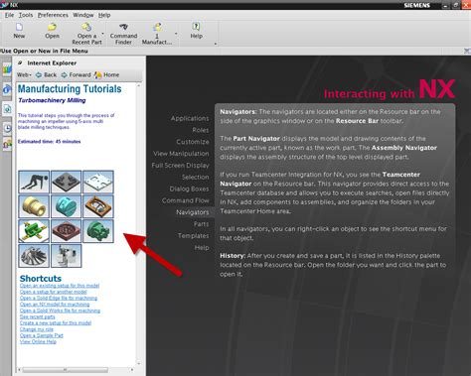This screenshot has height=376, width=471.
Task: Click 'See recent parts' shortcut link
Action: click(x=37, y=316)
